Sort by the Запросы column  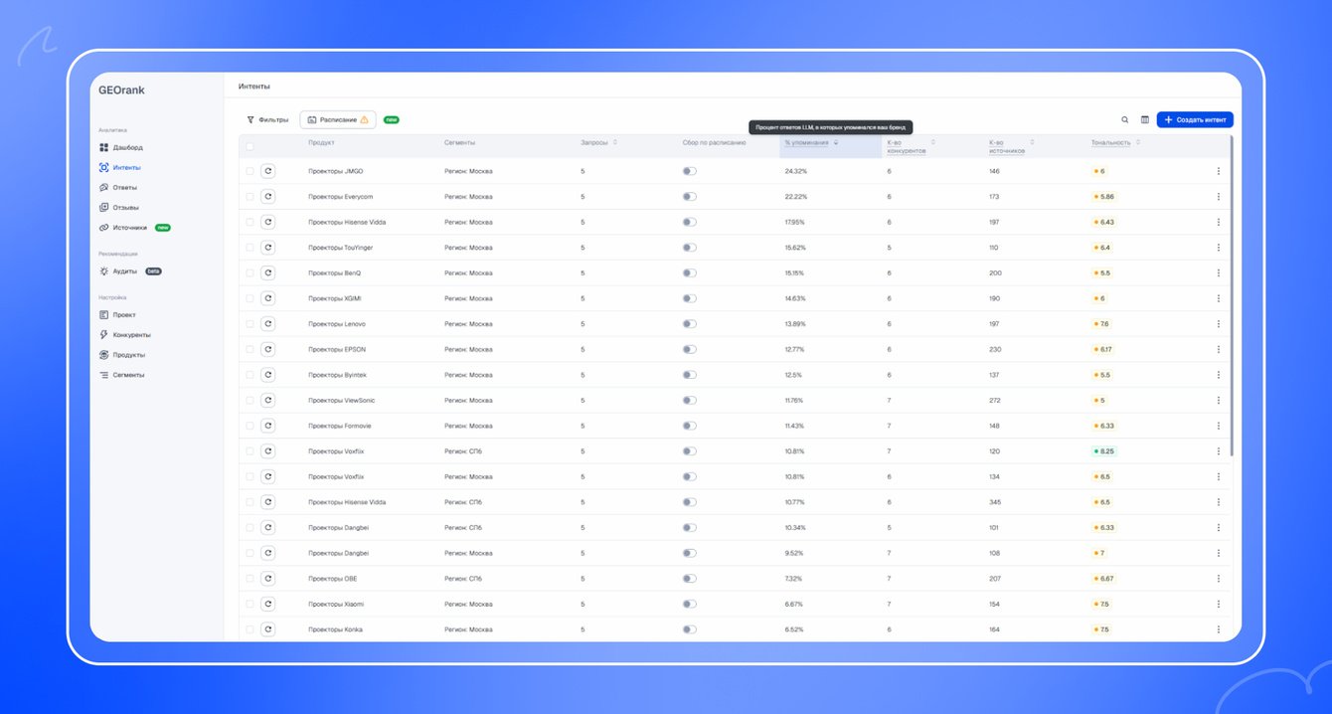coord(599,142)
